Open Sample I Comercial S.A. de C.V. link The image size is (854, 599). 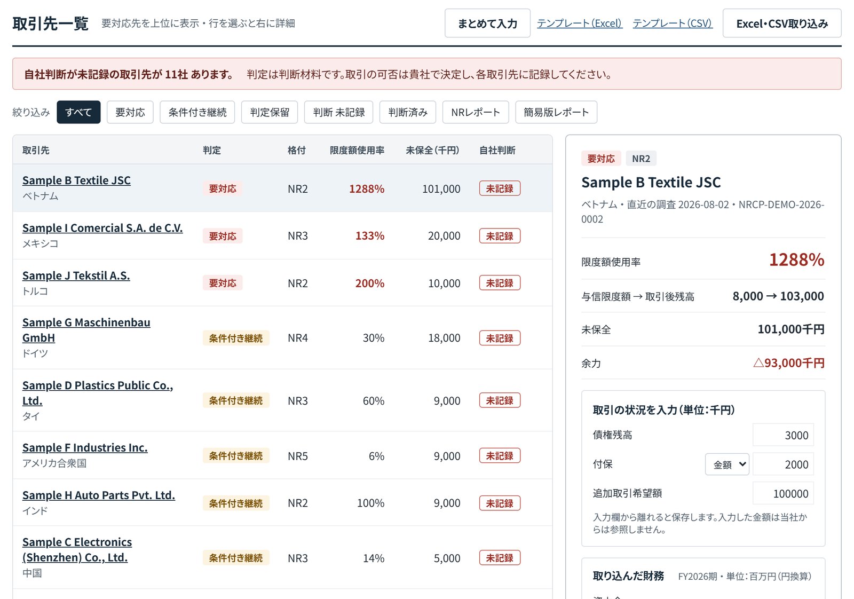click(102, 228)
